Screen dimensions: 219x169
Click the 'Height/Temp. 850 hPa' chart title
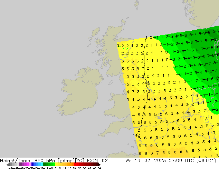(x=28, y=161)
